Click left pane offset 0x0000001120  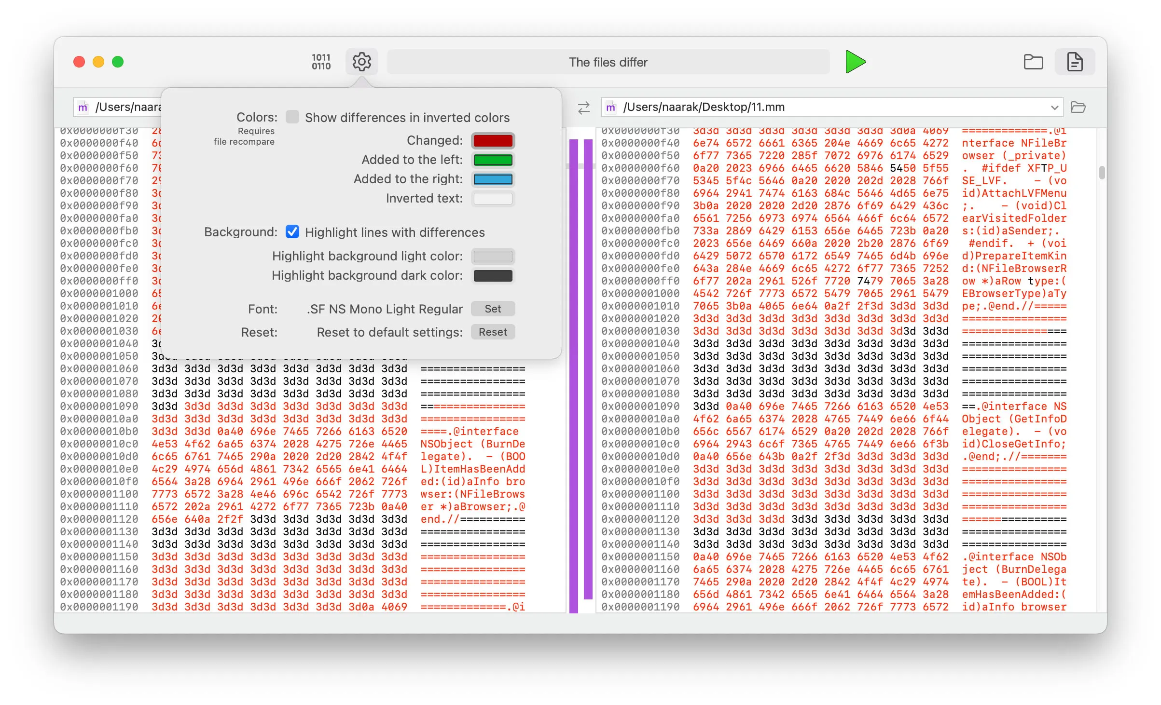pos(99,519)
